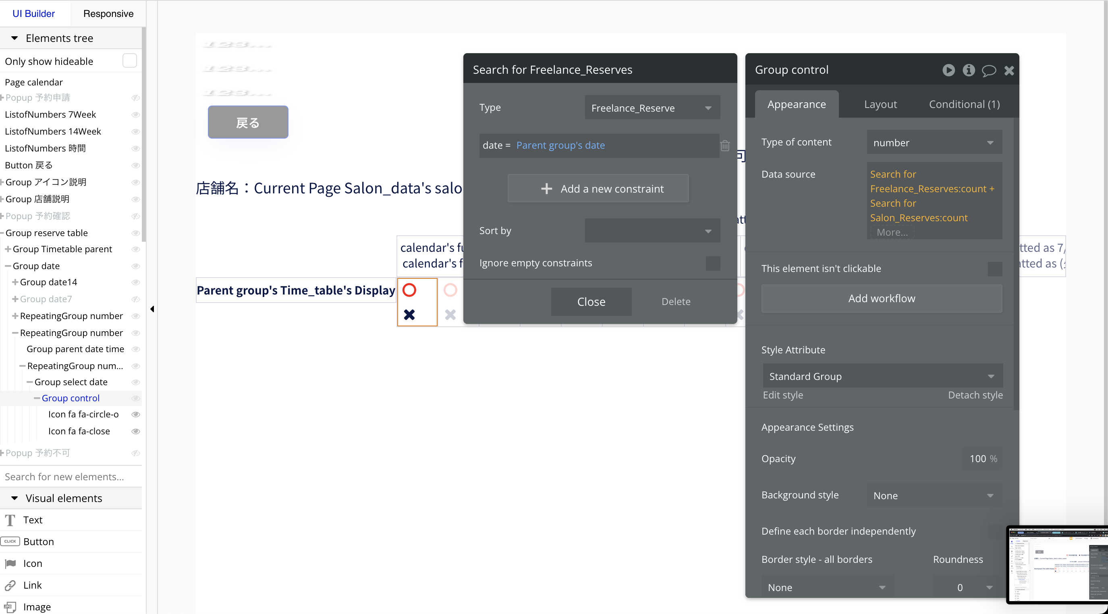Screen dimensions: 1108x614
Task: Expand the Group Timetable parent tree item
Action: 8,249
